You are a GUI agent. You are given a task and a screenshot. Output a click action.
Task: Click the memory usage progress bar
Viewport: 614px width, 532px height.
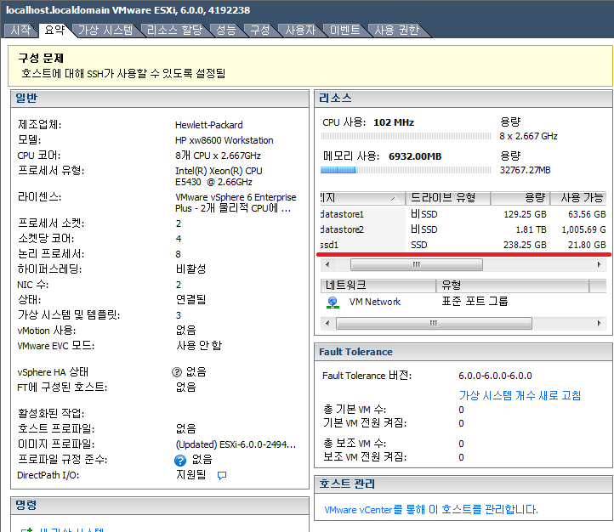[x=406, y=170]
